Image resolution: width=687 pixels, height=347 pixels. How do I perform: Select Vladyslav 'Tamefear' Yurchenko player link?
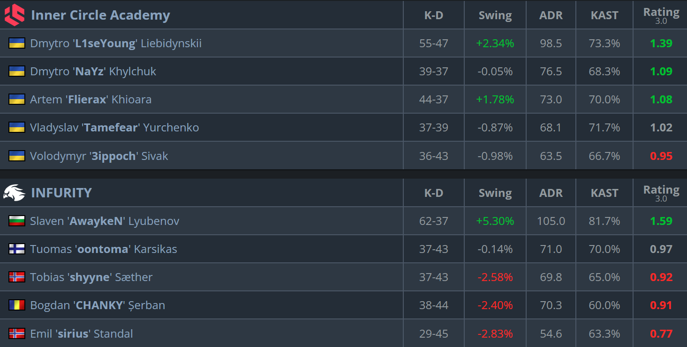114,127
